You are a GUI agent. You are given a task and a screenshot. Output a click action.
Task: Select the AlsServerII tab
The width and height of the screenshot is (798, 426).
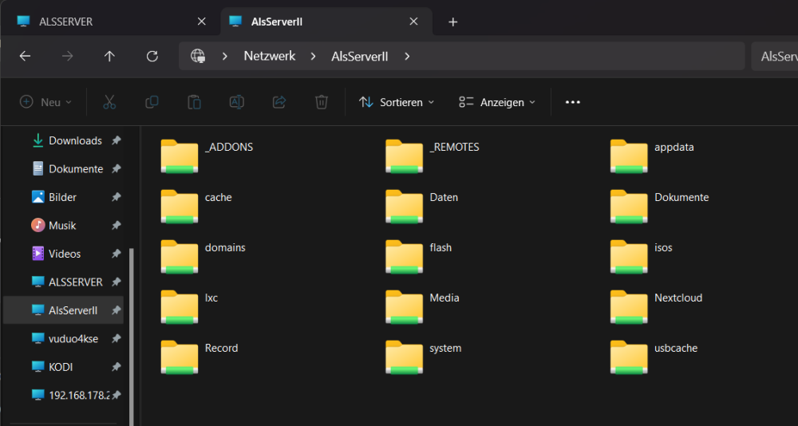point(326,22)
